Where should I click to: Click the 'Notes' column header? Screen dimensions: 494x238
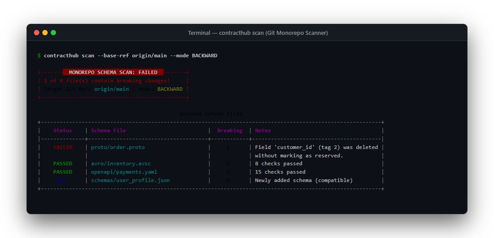pos(263,130)
